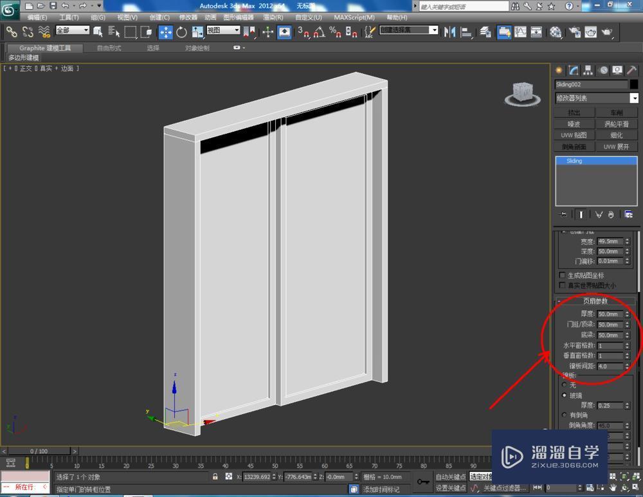Switch to the Hierarchy command panel tab
Image resolution: width=643 pixels, height=497 pixels.
[587, 70]
